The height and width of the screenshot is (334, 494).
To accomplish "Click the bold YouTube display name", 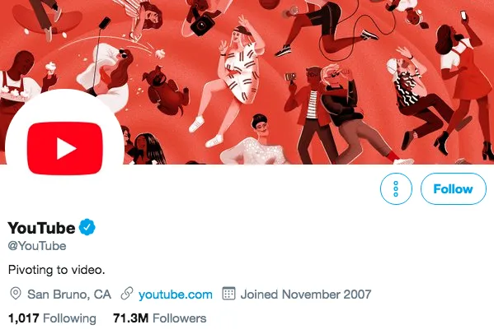I will click(x=41, y=228).
